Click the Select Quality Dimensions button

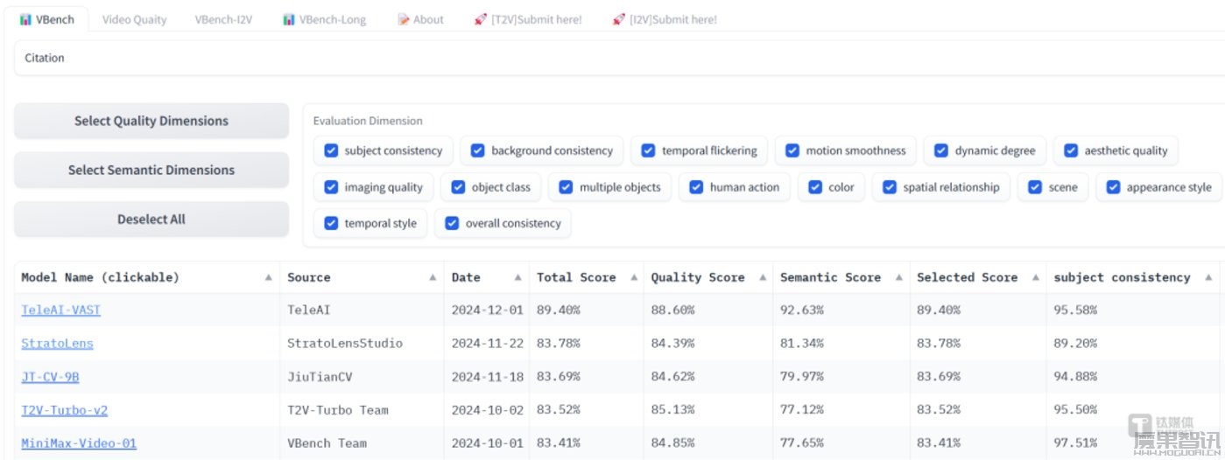(151, 121)
